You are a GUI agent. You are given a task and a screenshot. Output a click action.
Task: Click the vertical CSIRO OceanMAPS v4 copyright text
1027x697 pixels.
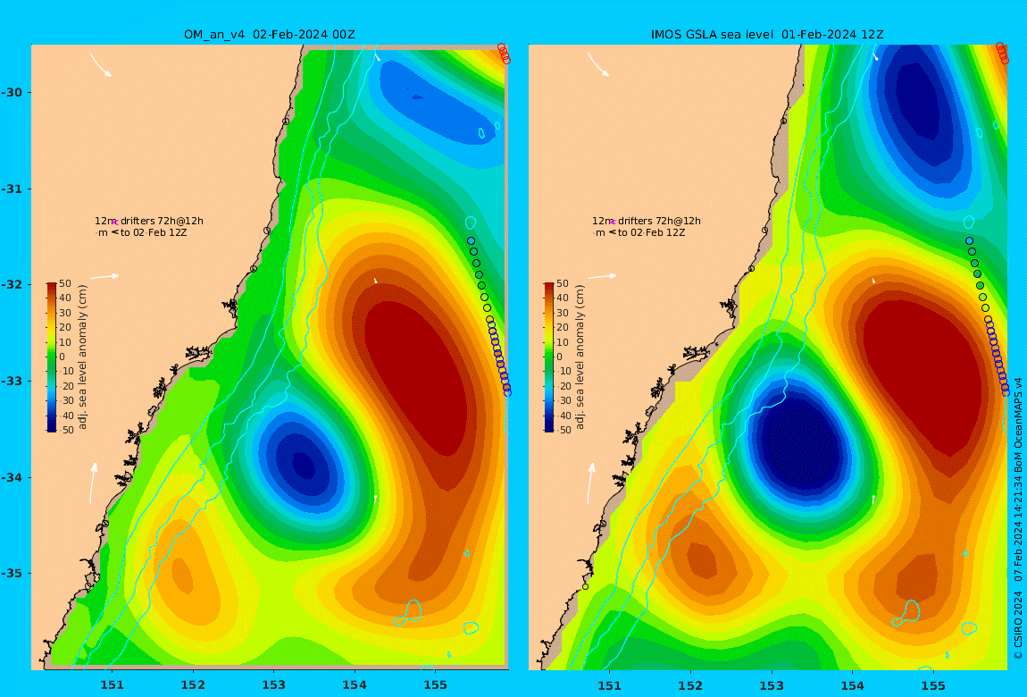tap(1018, 517)
